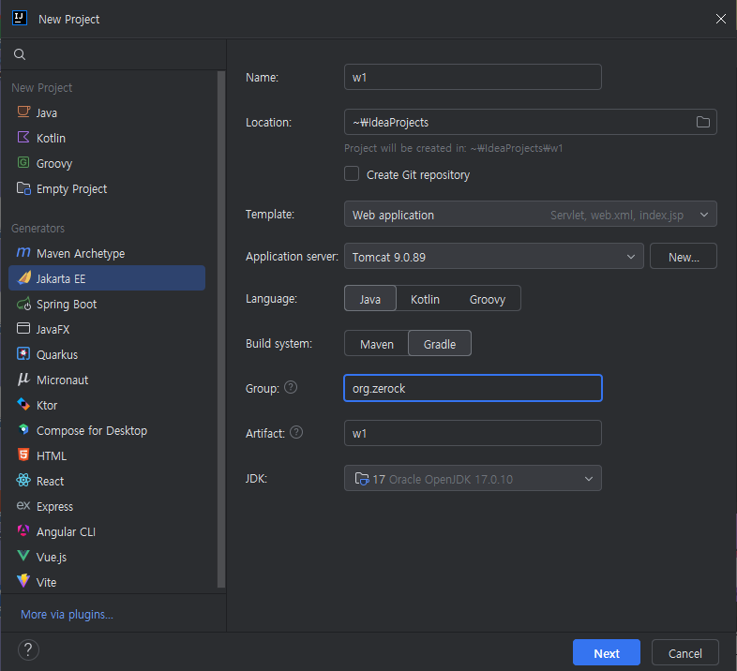Click the JavaFX window icon
Screen dimensions: 737x671
point(23,328)
